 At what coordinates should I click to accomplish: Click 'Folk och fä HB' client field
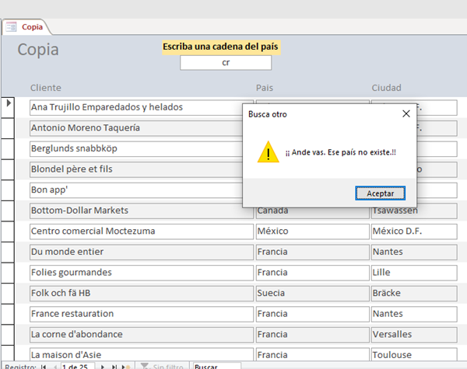[142, 293]
